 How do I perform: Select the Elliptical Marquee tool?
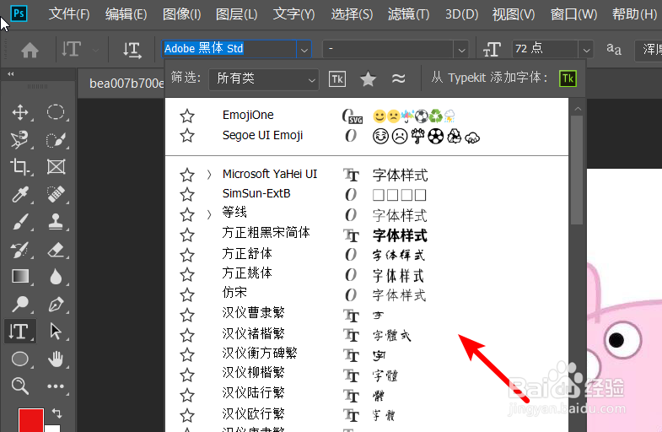(x=56, y=112)
